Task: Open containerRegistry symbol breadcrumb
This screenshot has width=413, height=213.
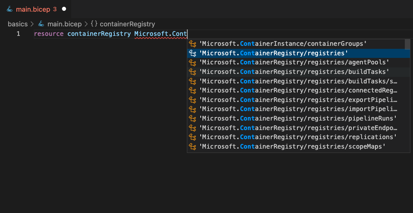Action: coord(127,24)
